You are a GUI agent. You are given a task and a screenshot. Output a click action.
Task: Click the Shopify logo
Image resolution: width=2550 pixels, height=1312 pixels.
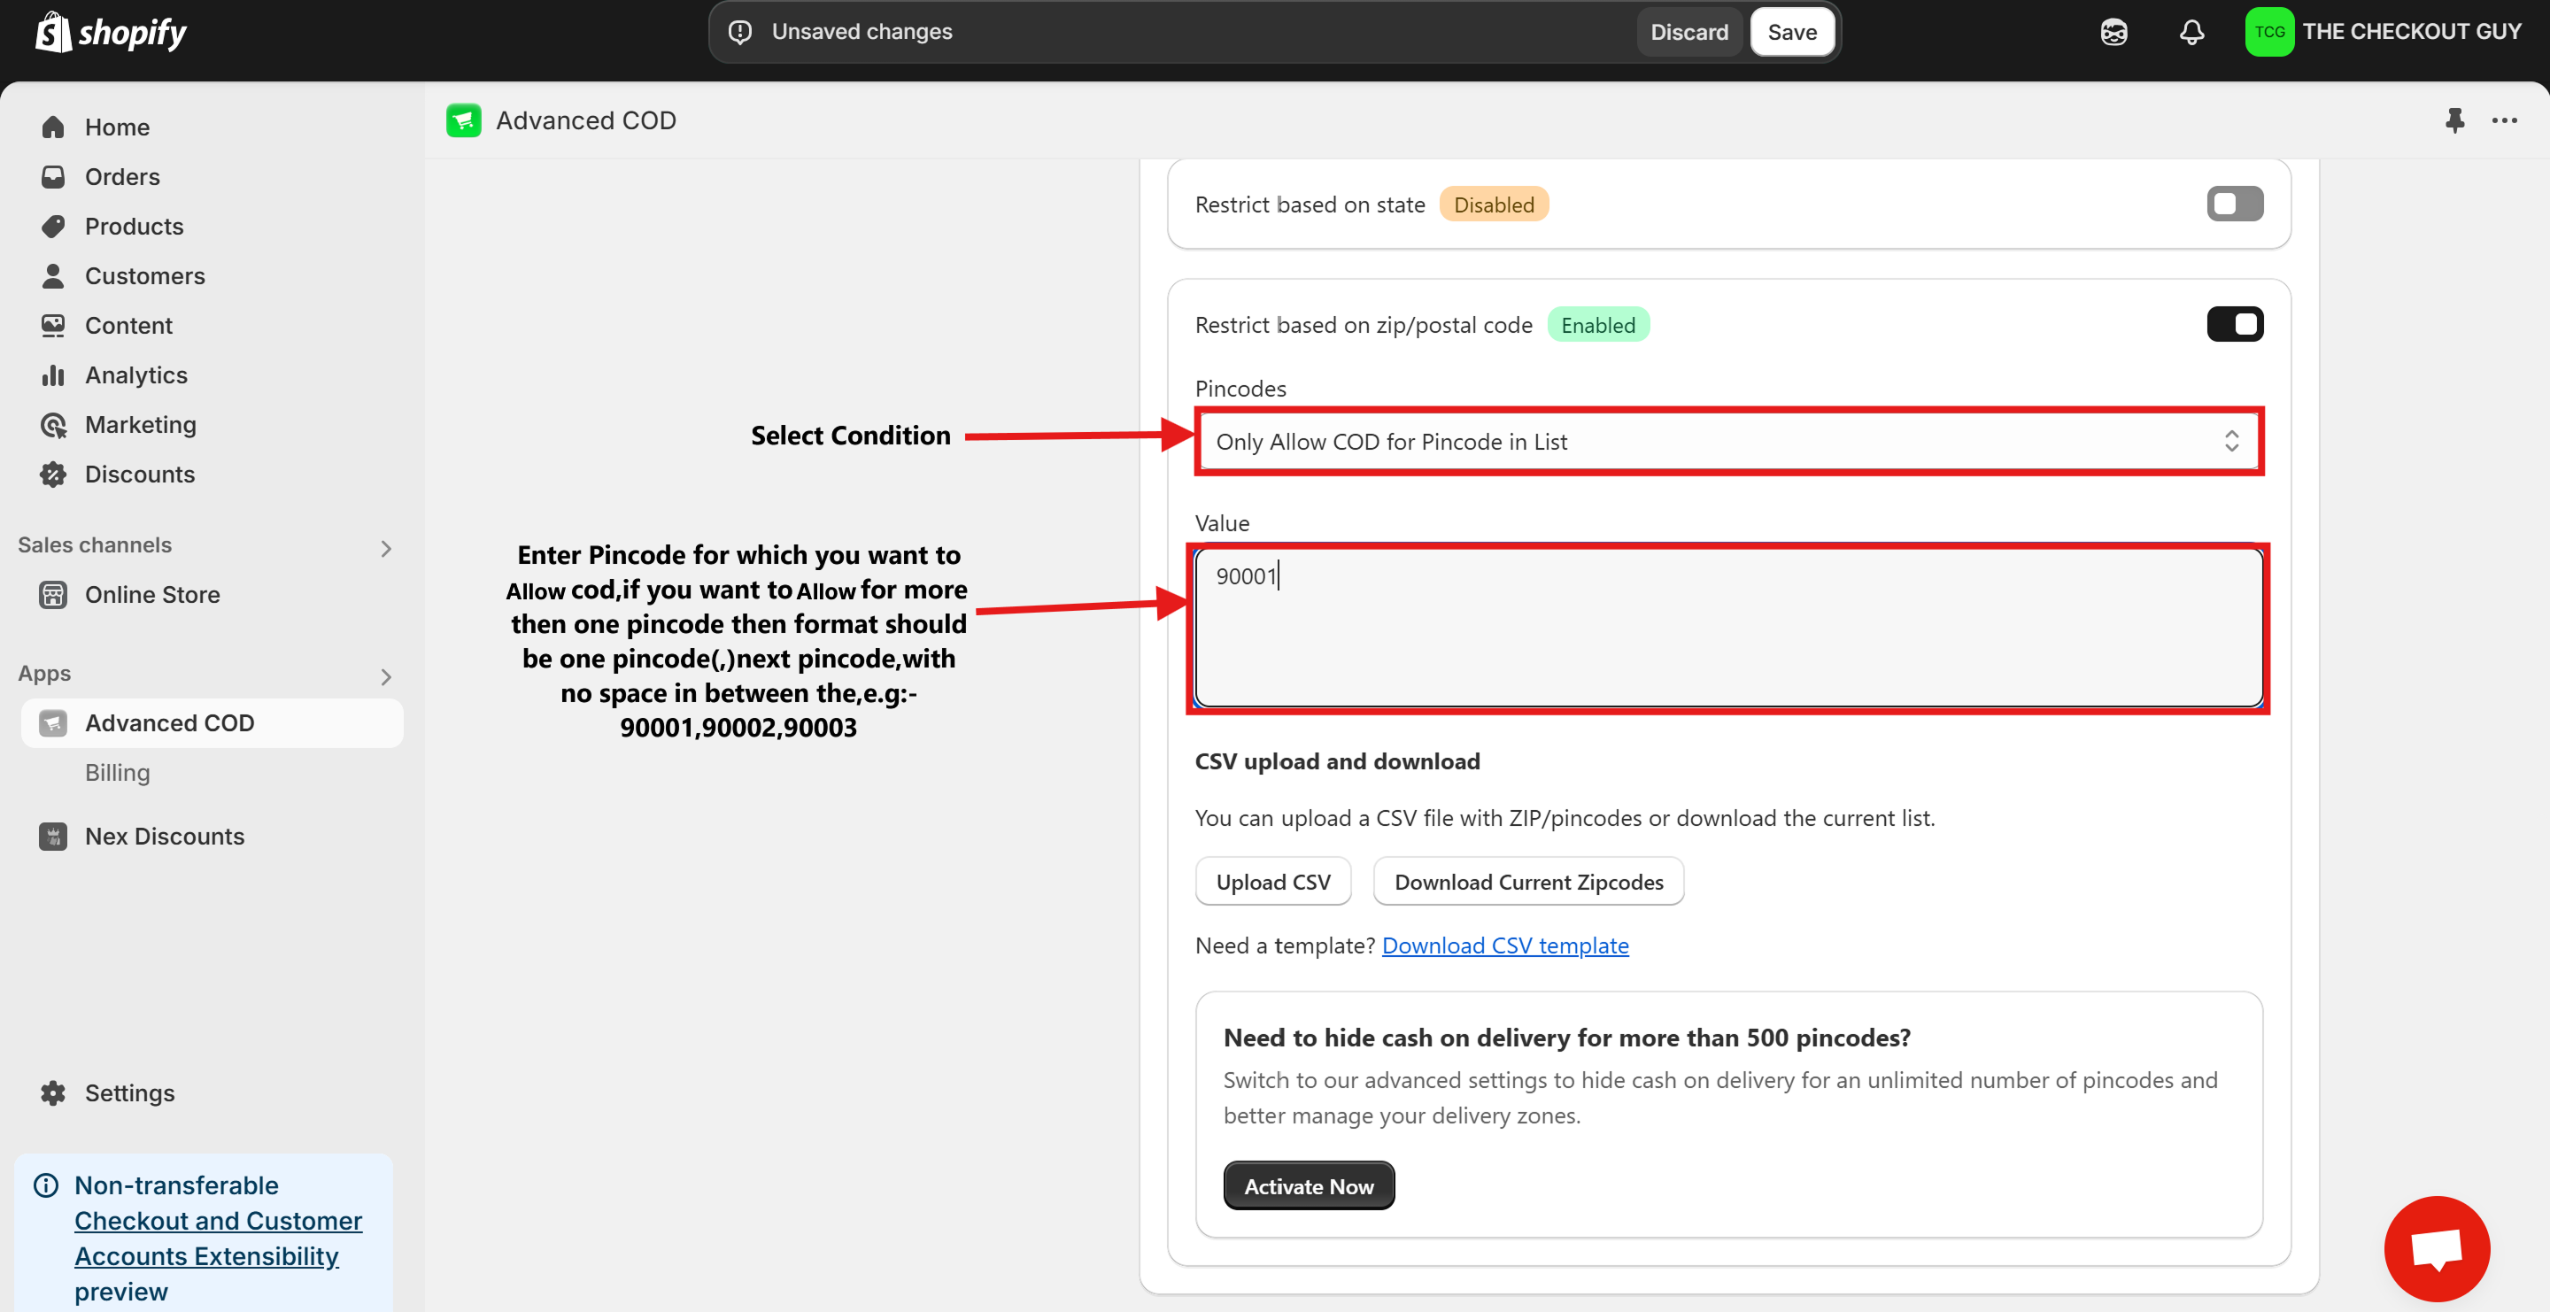(x=111, y=32)
